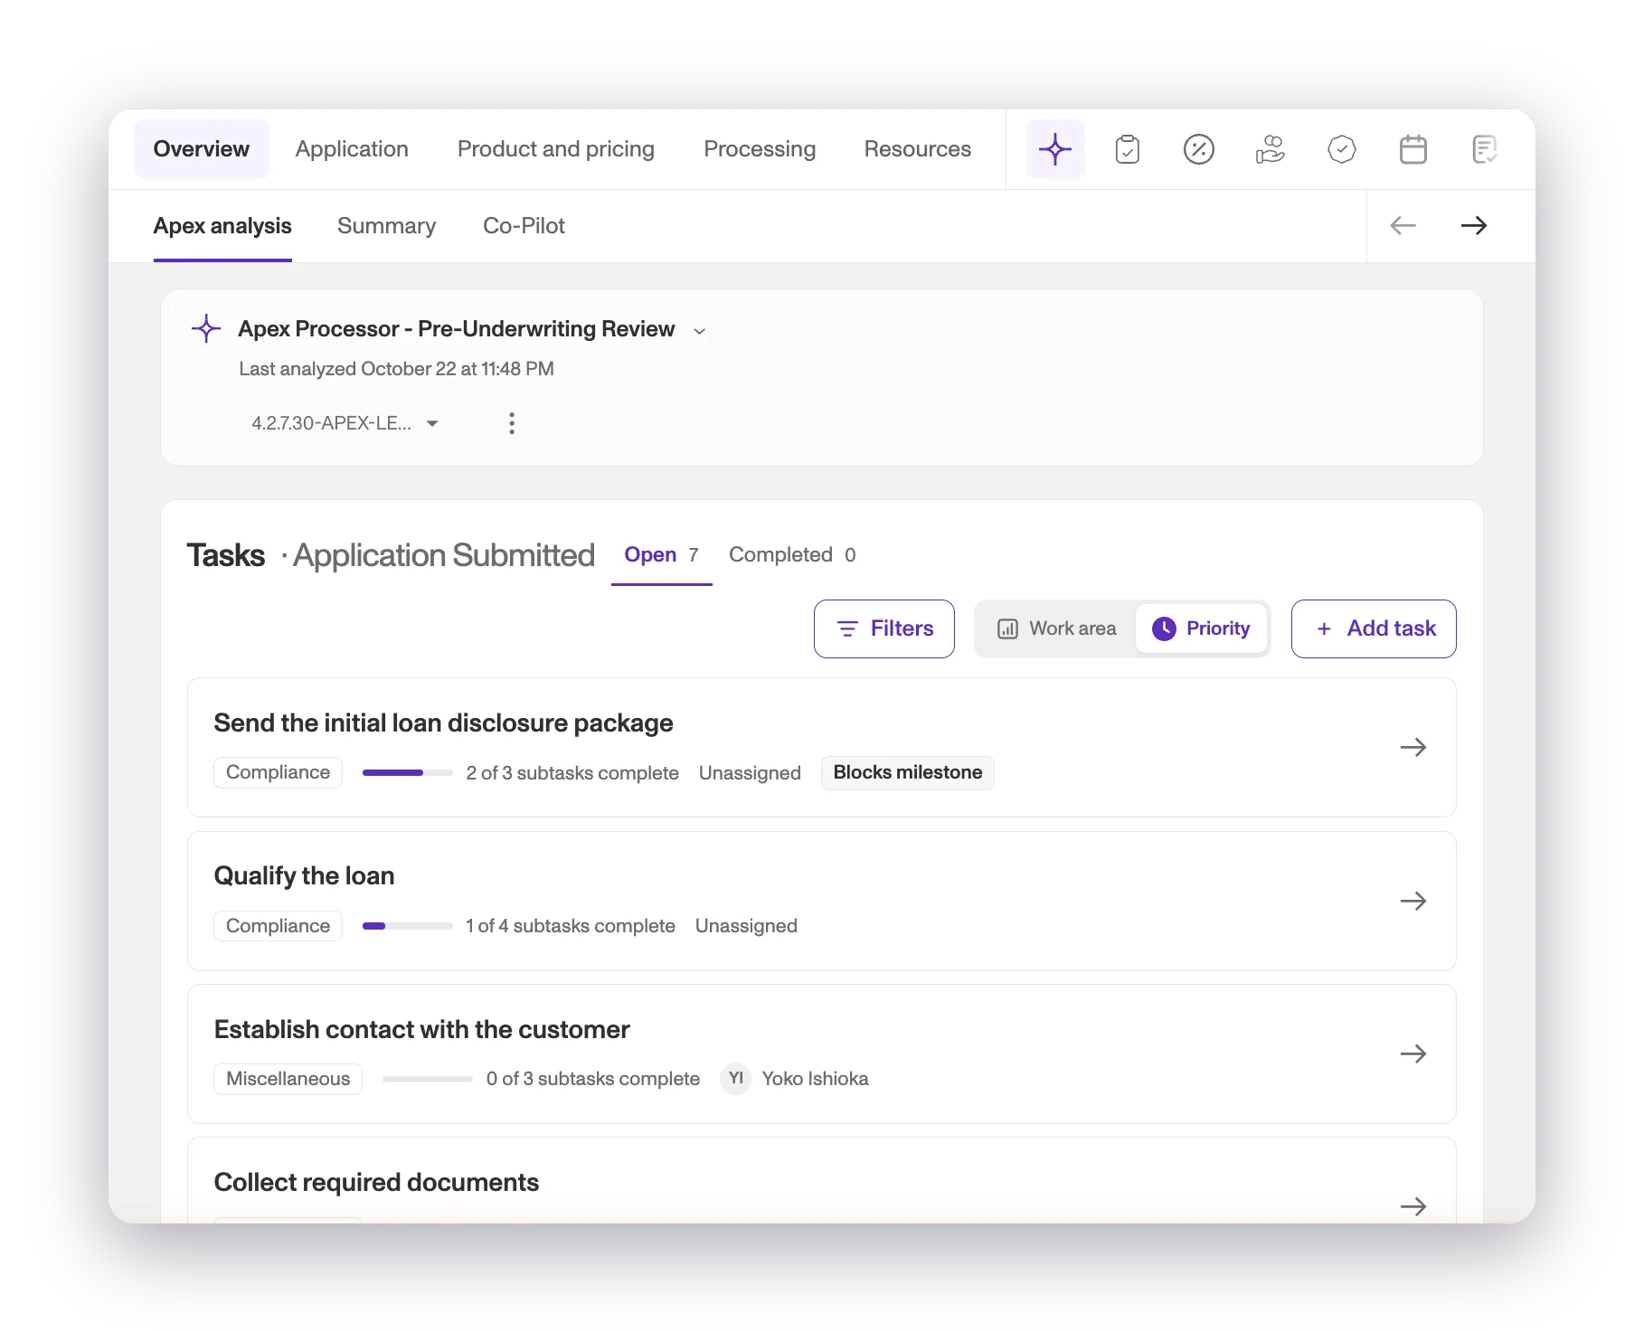Select the Apex analysis sub-tab
1644x1332 pixels.
[x=222, y=226]
